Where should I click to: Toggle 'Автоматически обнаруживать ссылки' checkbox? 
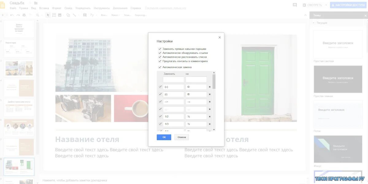pyautogui.click(x=160, y=53)
